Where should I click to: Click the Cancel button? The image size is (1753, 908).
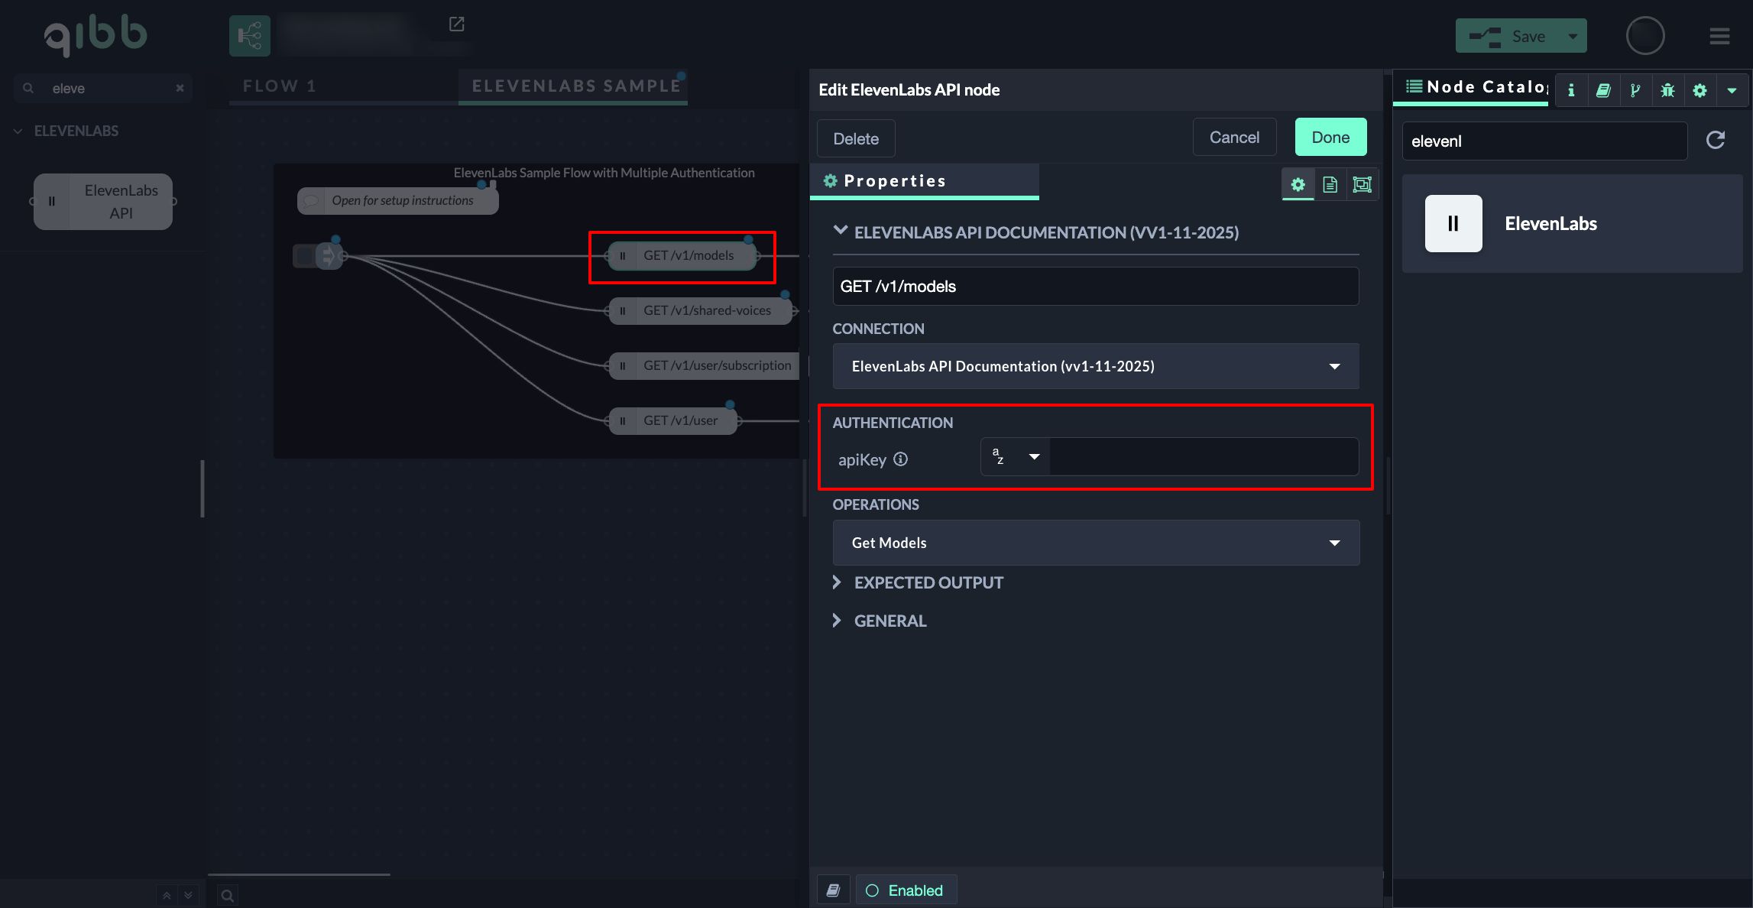click(x=1234, y=138)
